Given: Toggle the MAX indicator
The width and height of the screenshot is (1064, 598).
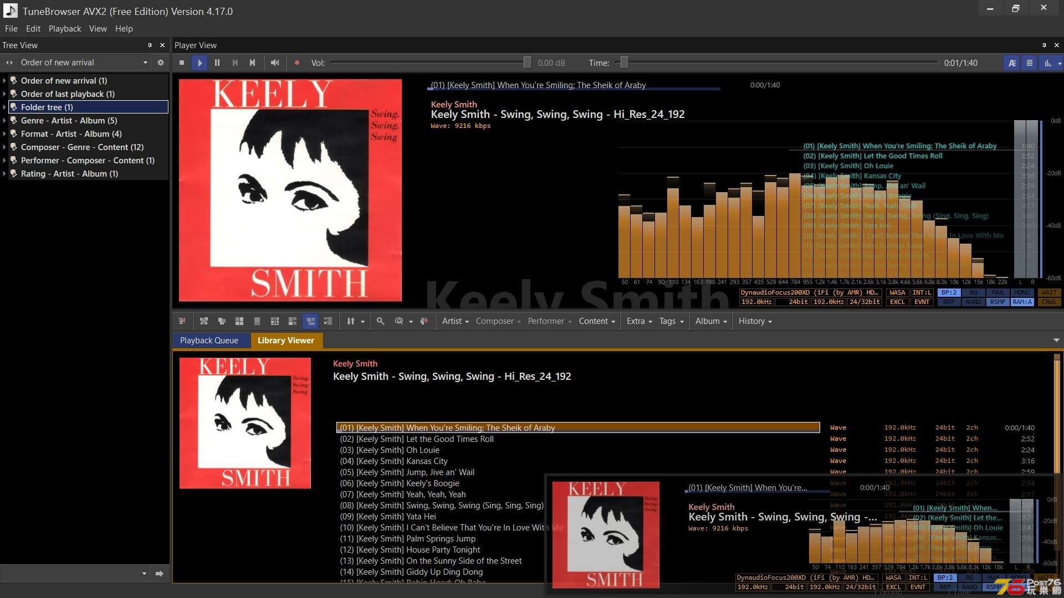Looking at the screenshot, I should point(997,292).
